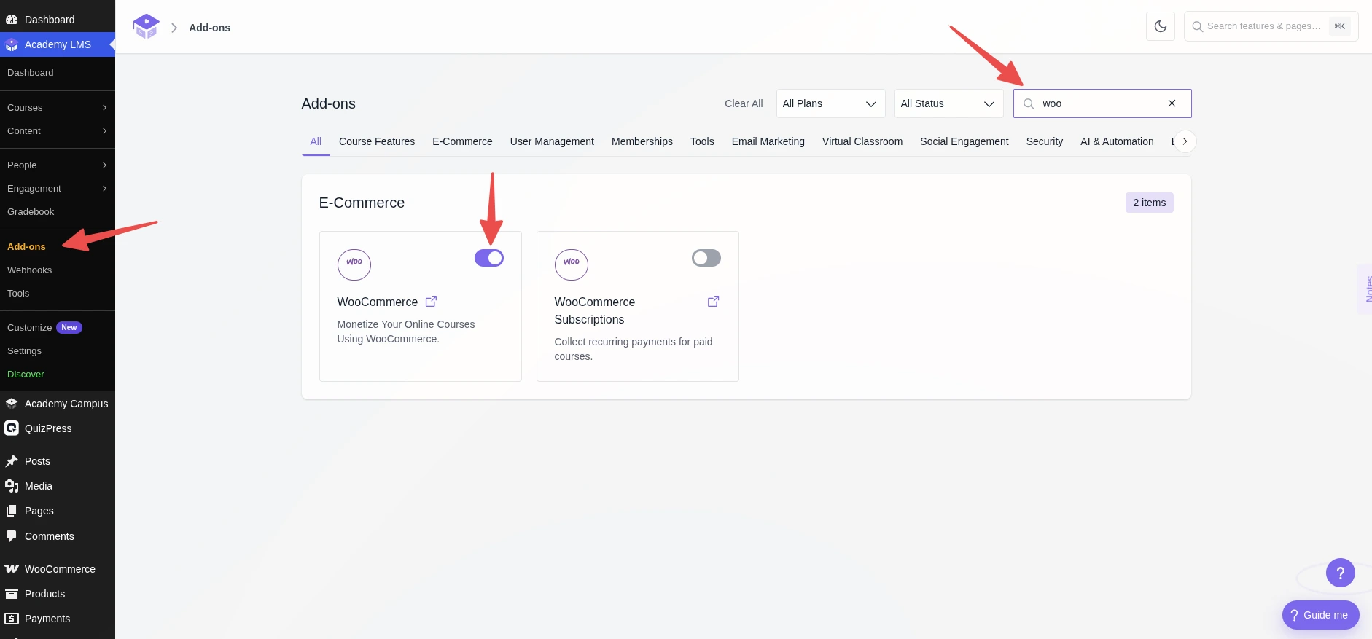Open Gradebook menu item
This screenshot has height=639, width=1372.
coord(31,212)
